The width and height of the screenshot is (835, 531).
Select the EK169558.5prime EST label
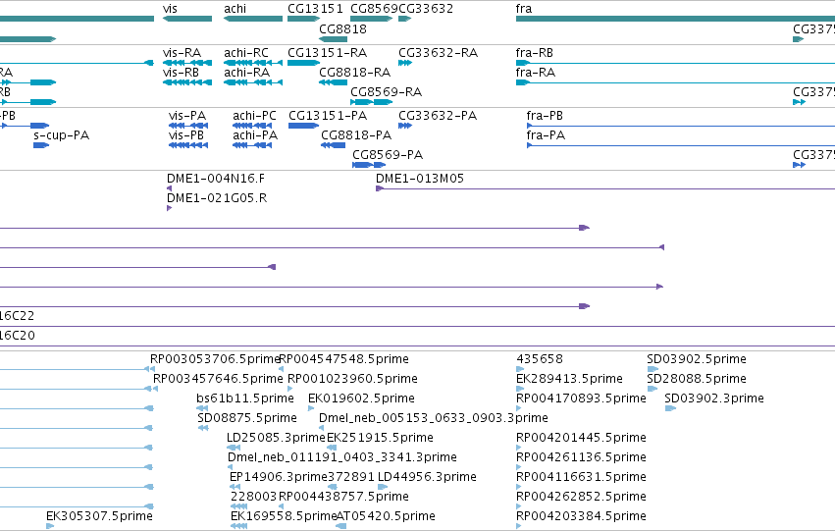point(284,516)
